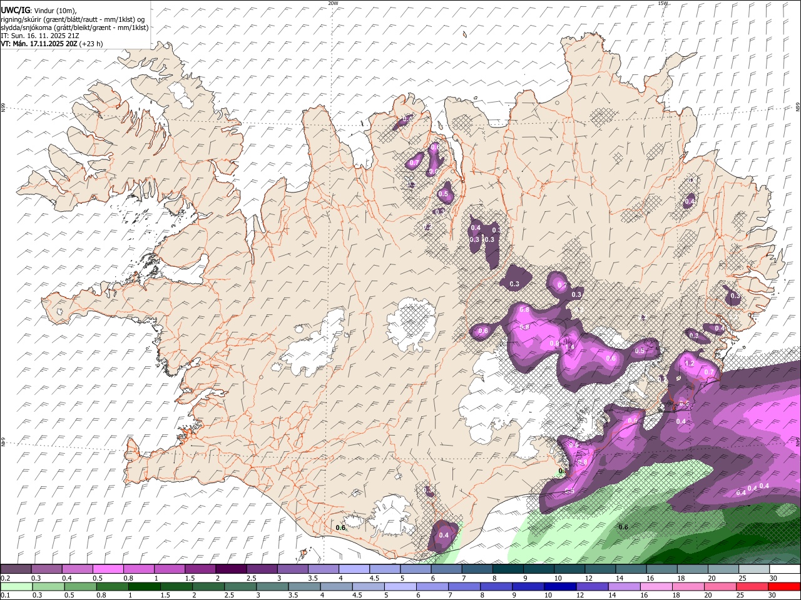This screenshot has height=600, width=801.
Task: Click the '30' label in the snow legend
Action: tap(773, 578)
